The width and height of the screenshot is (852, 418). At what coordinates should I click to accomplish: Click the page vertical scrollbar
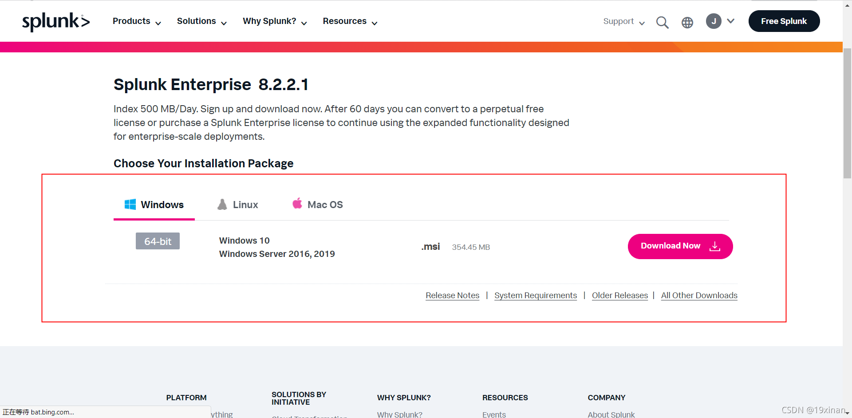(847, 113)
